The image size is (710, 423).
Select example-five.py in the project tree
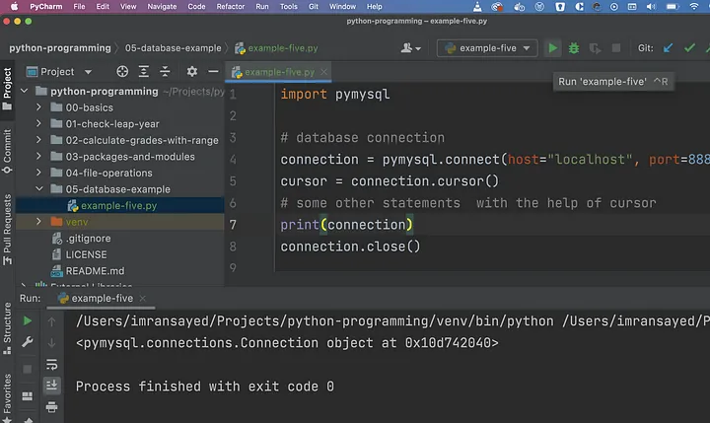click(x=120, y=206)
